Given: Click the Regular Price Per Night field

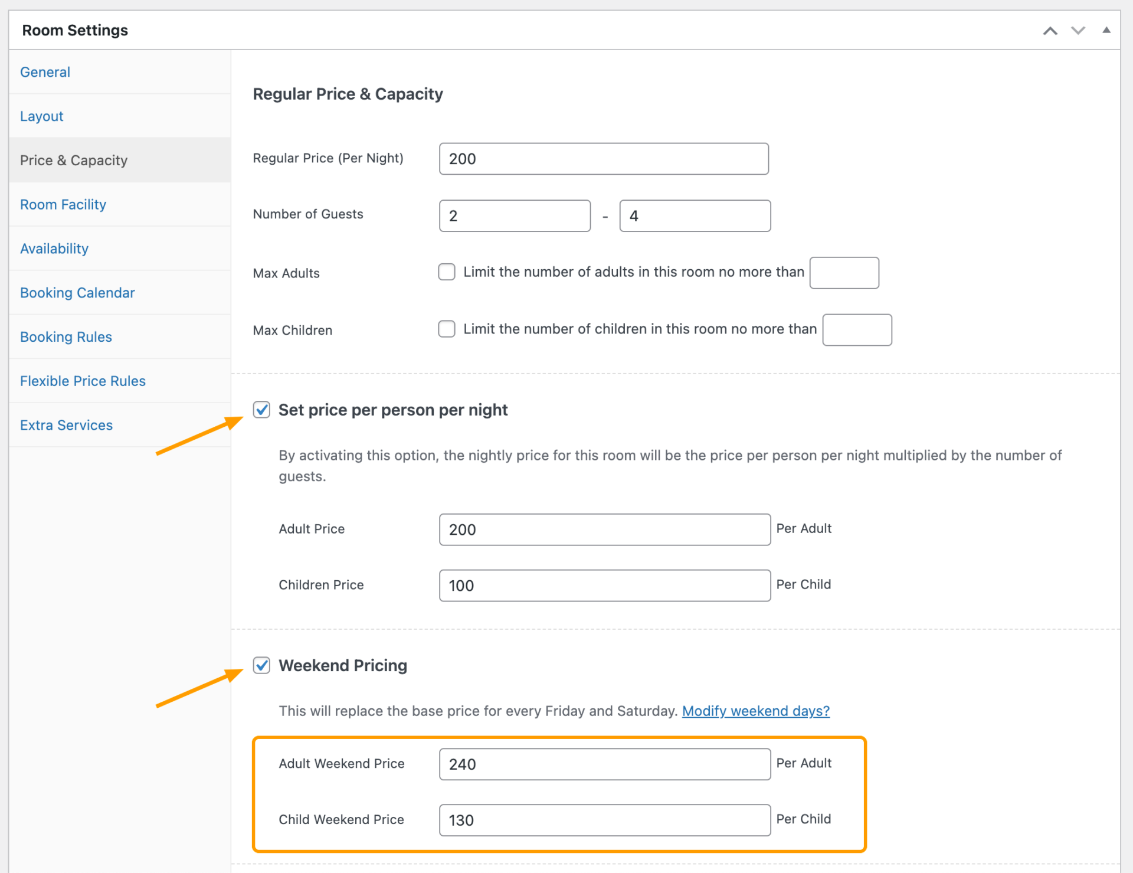Looking at the screenshot, I should pyautogui.click(x=603, y=158).
